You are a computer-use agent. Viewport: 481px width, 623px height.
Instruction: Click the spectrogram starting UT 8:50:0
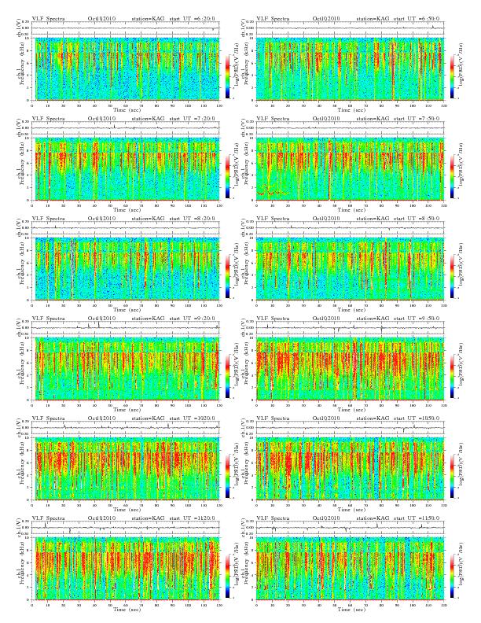(x=350, y=268)
